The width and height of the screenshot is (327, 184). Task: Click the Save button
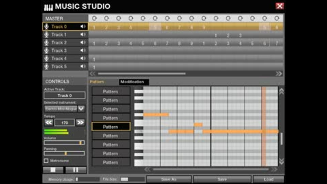222,179
